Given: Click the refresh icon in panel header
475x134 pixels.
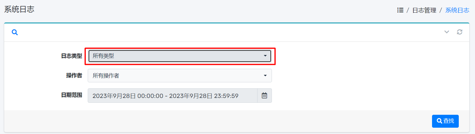Looking at the screenshot, I should pyautogui.click(x=460, y=32).
